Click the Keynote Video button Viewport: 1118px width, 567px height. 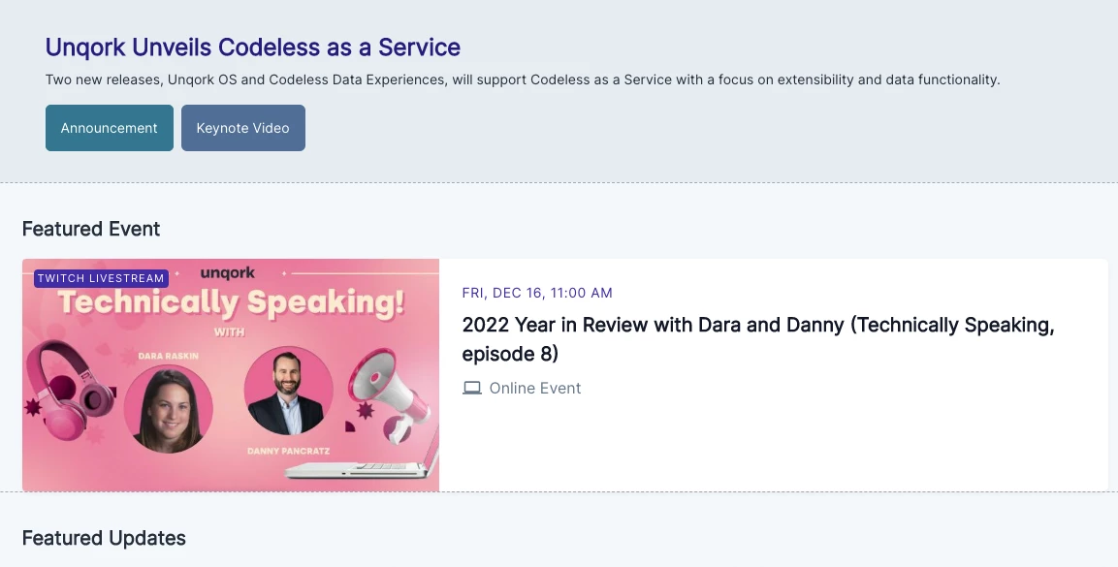coord(243,128)
